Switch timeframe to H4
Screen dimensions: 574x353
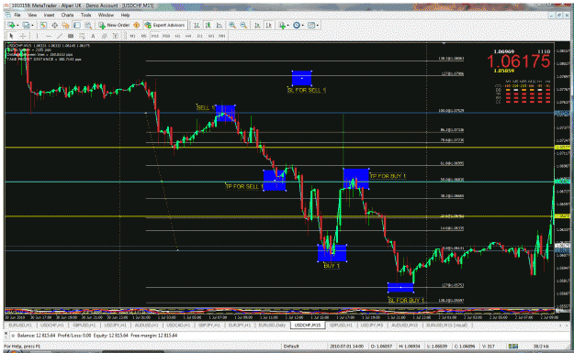coord(188,36)
